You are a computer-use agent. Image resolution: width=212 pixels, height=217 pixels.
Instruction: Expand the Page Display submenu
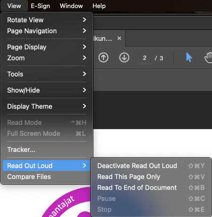(x=46, y=47)
